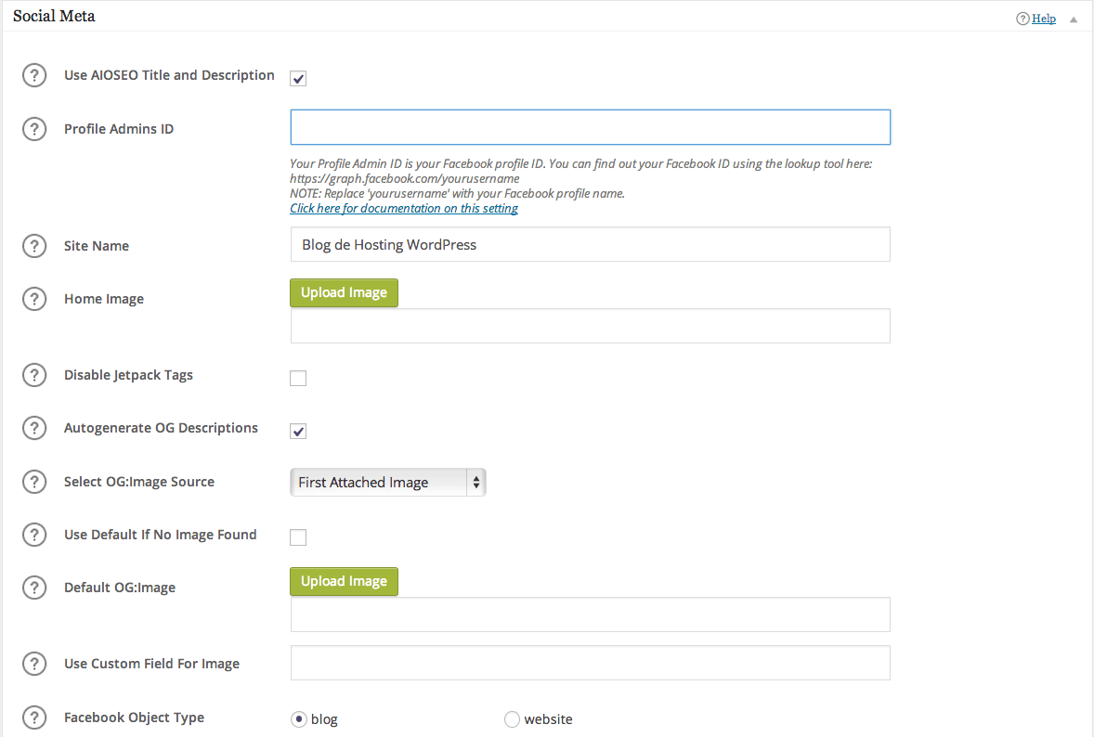Open the First Attached Image dropdown

pyautogui.click(x=387, y=483)
